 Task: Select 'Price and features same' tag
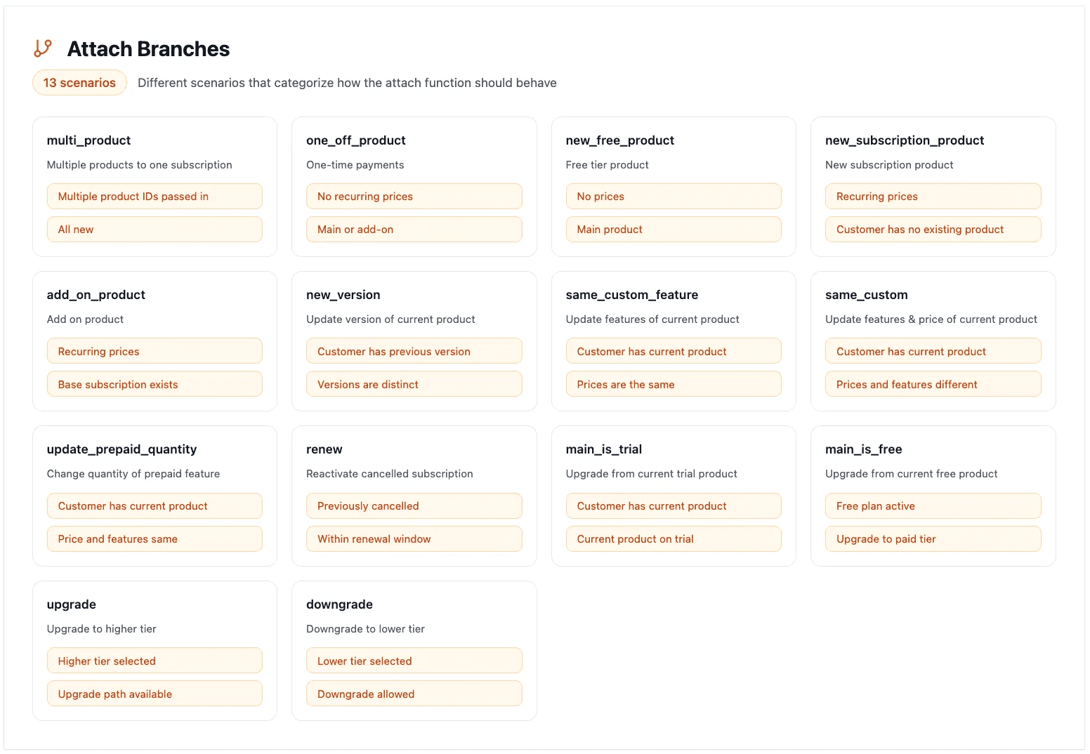tap(155, 539)
